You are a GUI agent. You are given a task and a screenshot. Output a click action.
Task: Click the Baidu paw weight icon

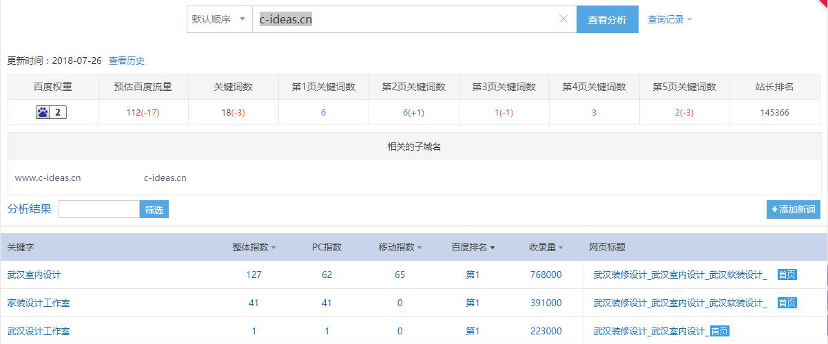[x=43, y=112]
